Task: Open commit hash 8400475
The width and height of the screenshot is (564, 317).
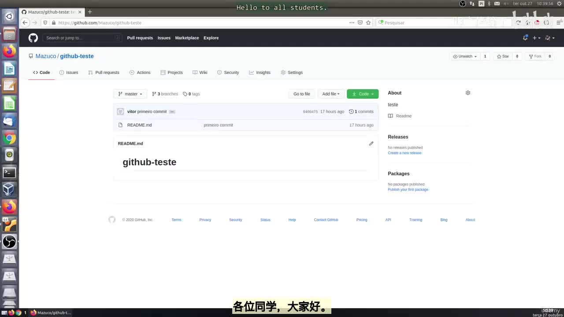Action: click(310, 112)
